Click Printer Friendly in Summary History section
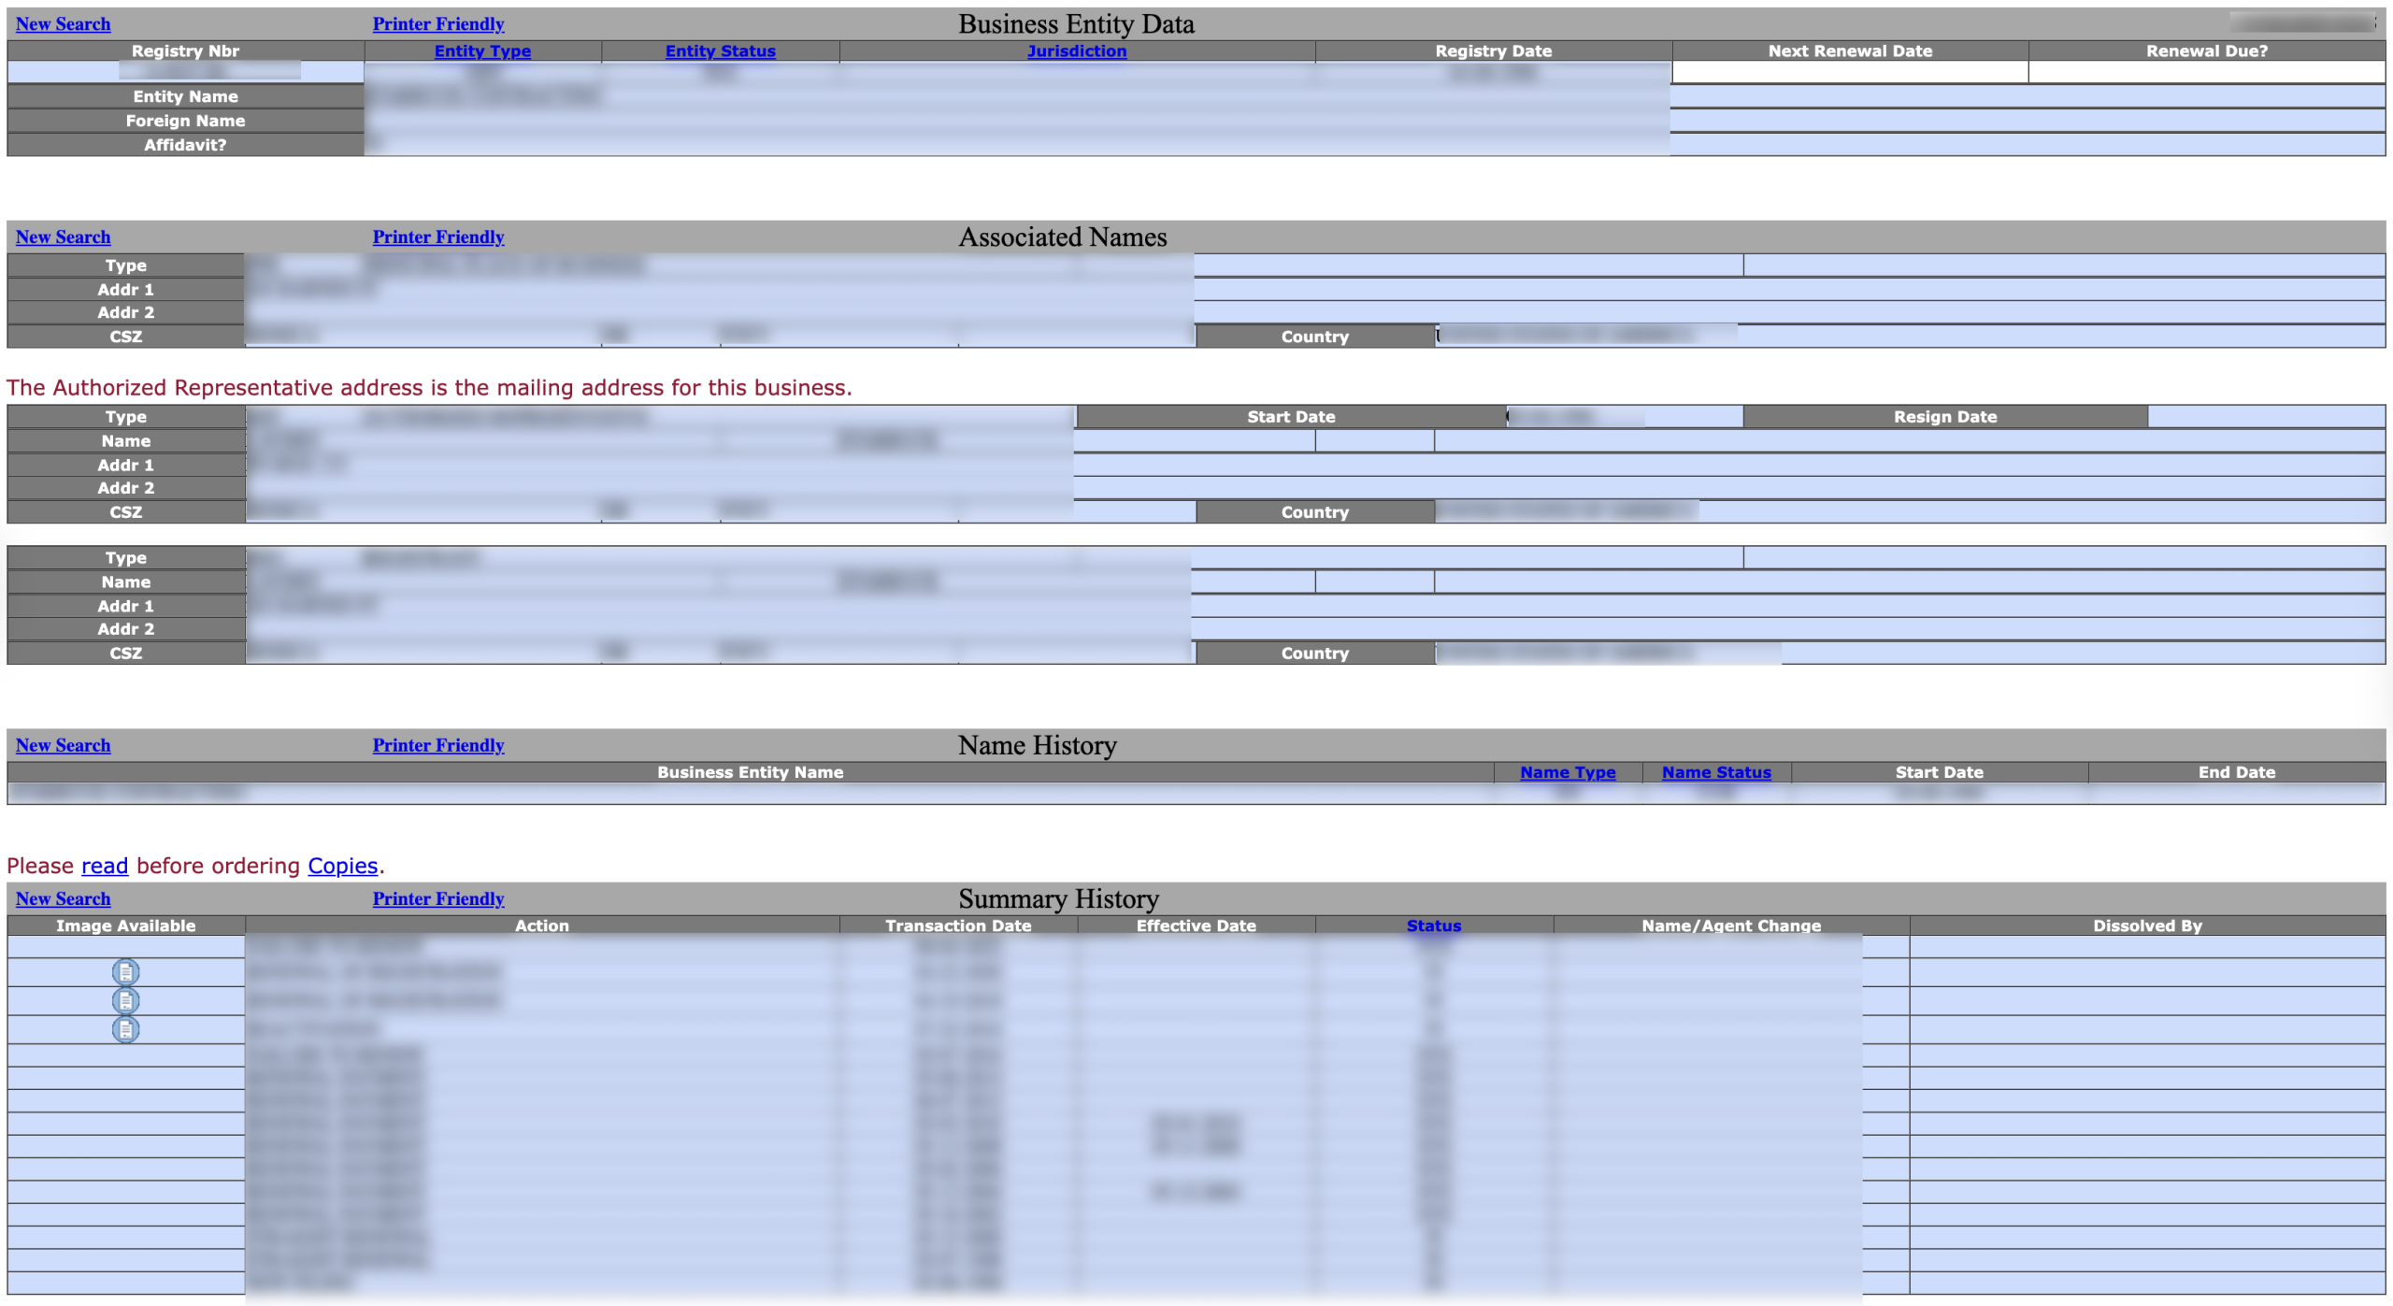The image size is (2393, 1306). pyautogui.click(x=437, y=899)
